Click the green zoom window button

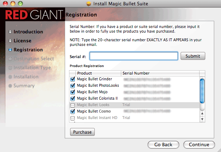[20, 4]
